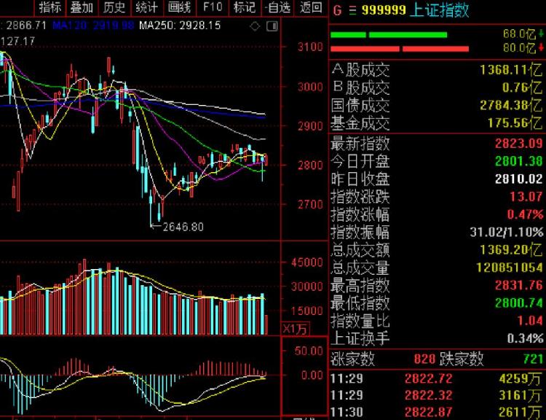Click the 总成交额 value 1369.20亿
Viewport: 546px width, 420px height.
511,250
